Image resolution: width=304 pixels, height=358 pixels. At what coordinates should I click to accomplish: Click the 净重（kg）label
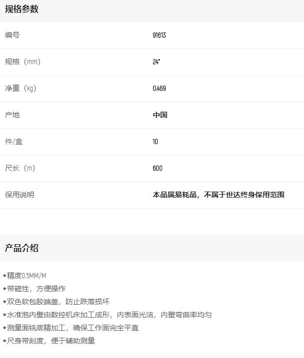(x=20, y=88)
